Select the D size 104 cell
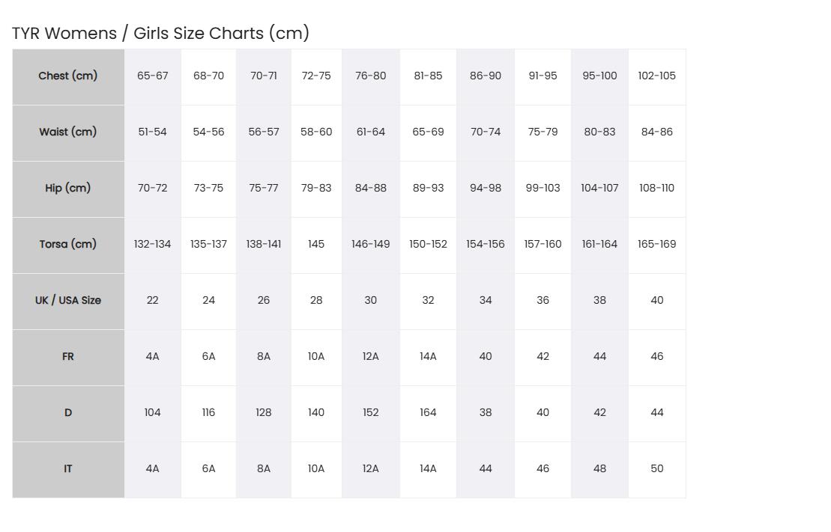831x532 pixels. [x=153, y=414]
